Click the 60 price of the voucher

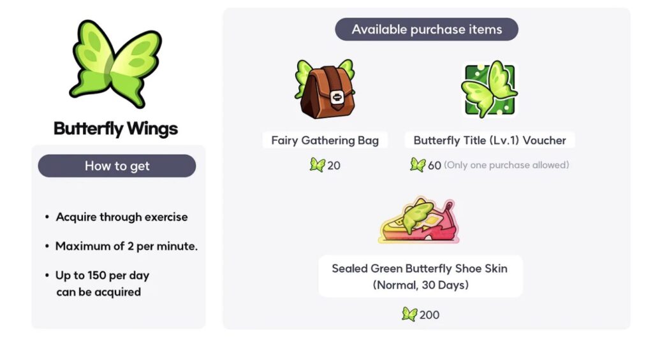tap(434, 166)
